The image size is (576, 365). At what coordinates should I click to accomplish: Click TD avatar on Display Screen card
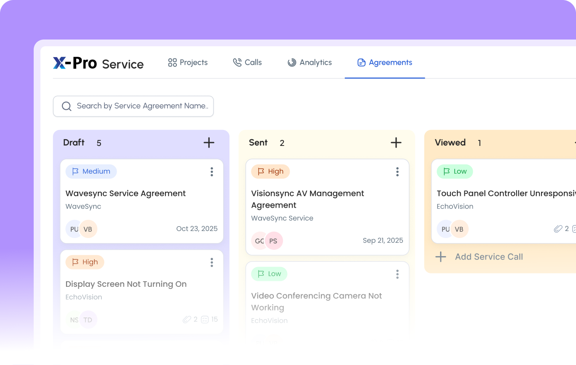(88, 320)
